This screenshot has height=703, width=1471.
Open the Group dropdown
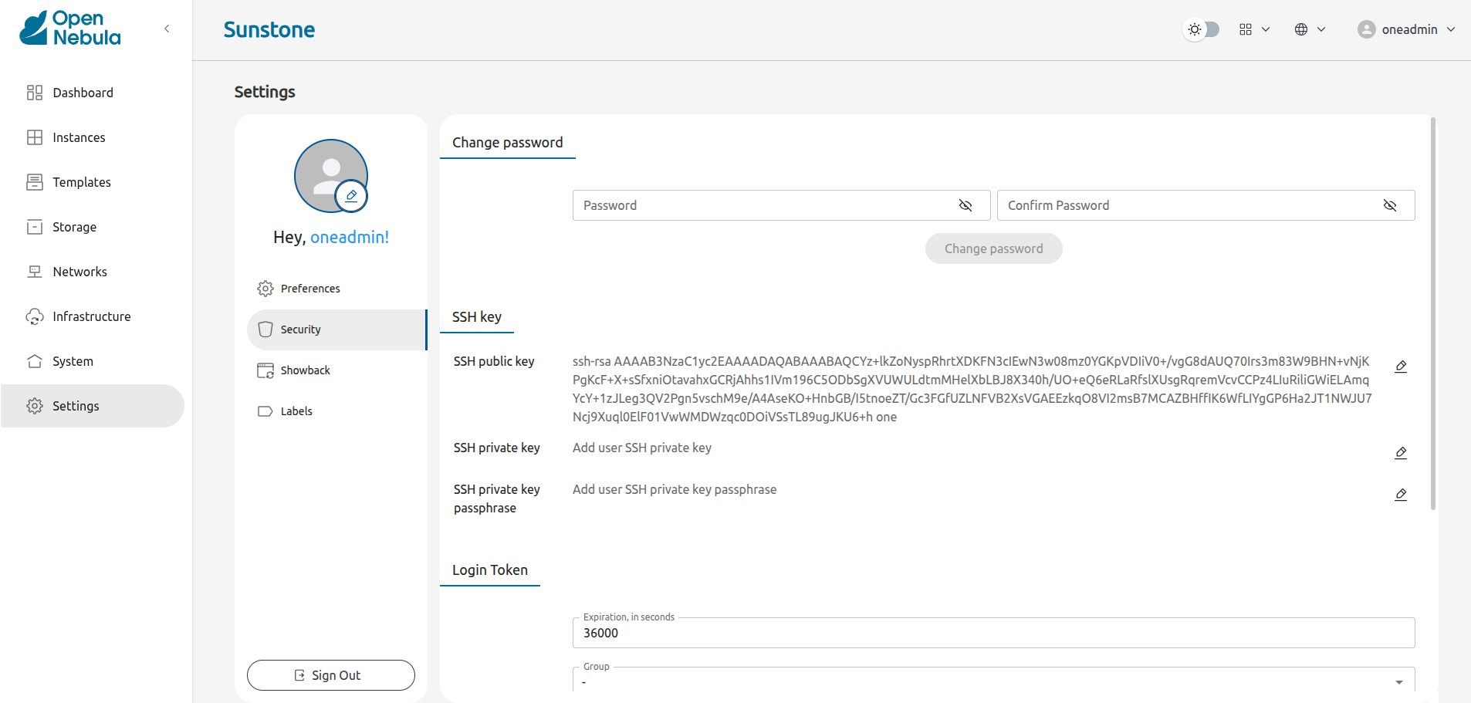[1398, 681]
